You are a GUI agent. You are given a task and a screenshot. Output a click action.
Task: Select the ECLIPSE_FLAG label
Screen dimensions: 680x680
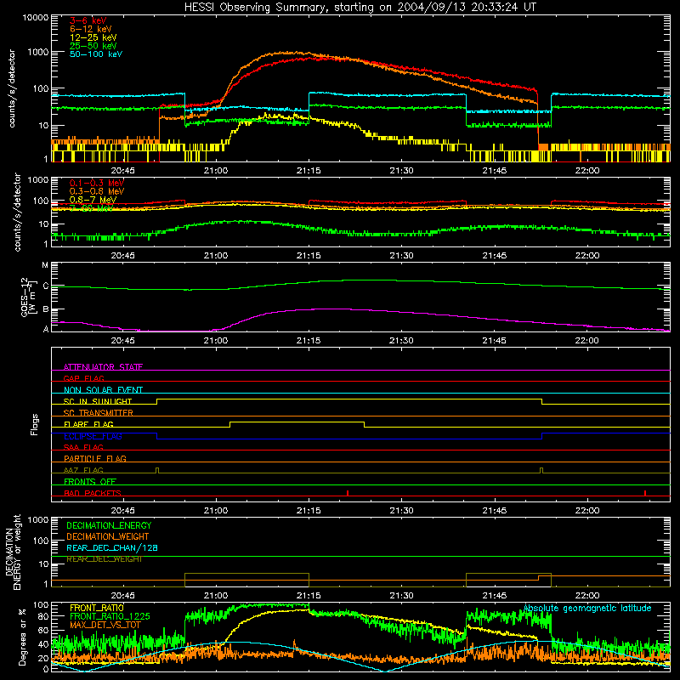[x=93, y=436]
